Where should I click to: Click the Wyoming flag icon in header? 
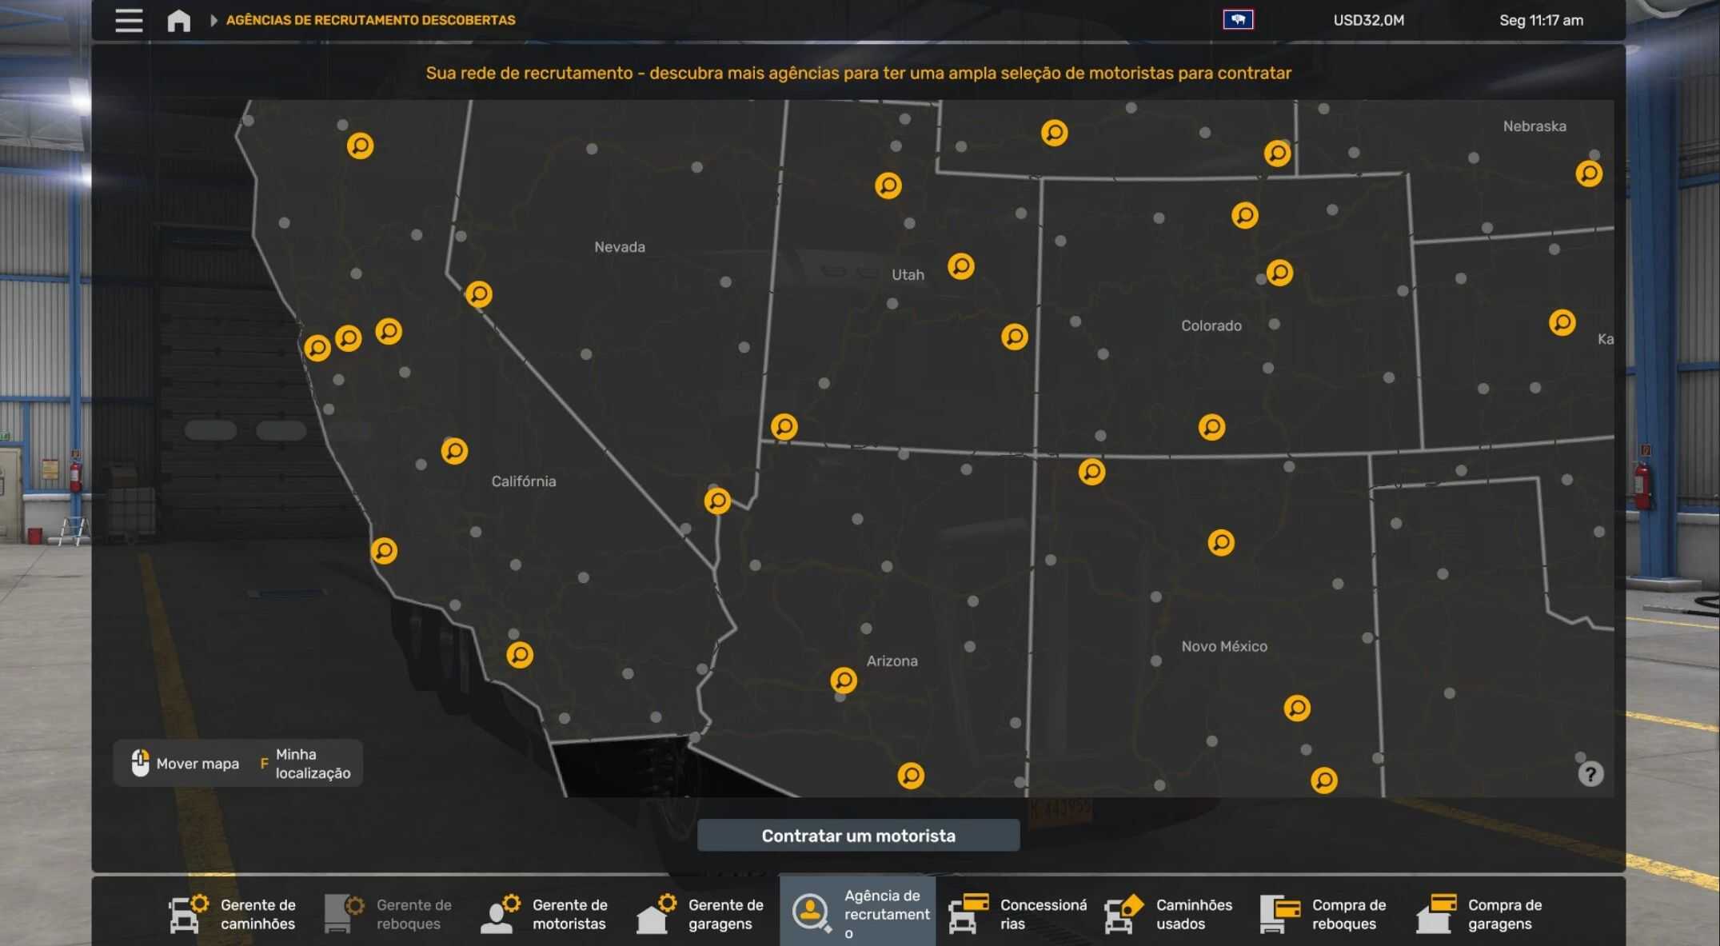coord(1237,20)
